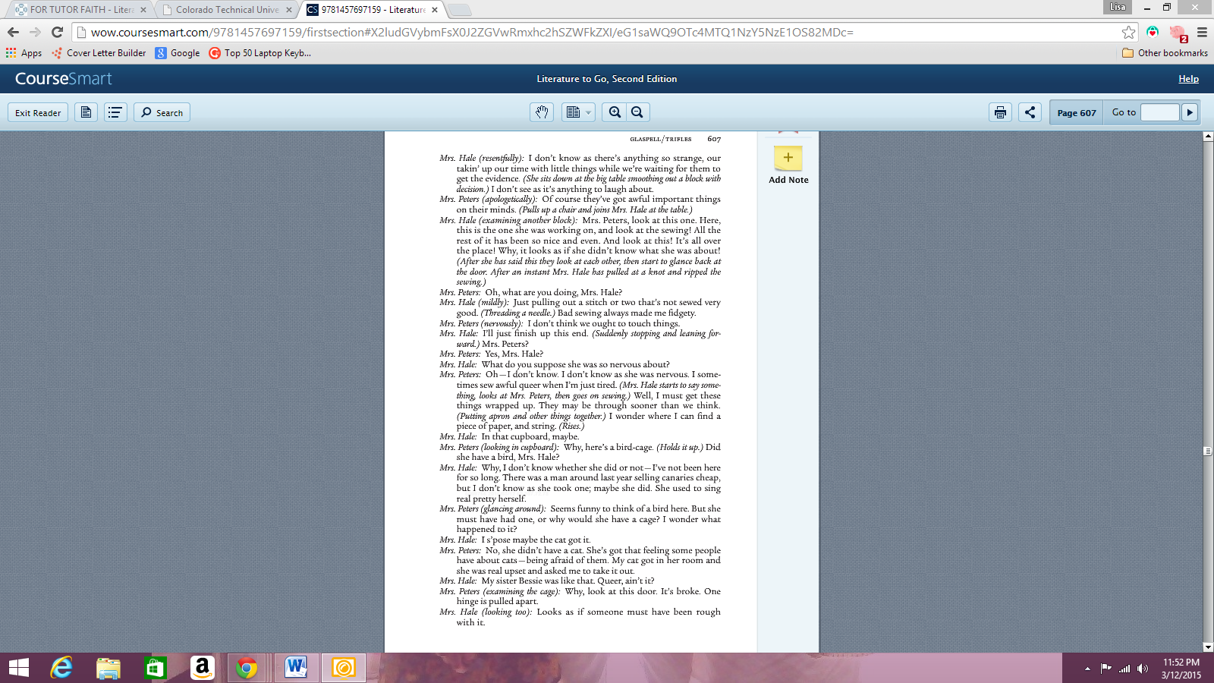Open the Other bookmarks folder

click(1165, 53)
